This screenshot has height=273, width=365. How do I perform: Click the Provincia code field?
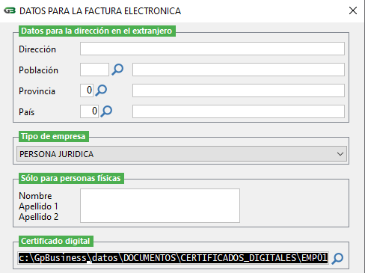pos(87,91)
